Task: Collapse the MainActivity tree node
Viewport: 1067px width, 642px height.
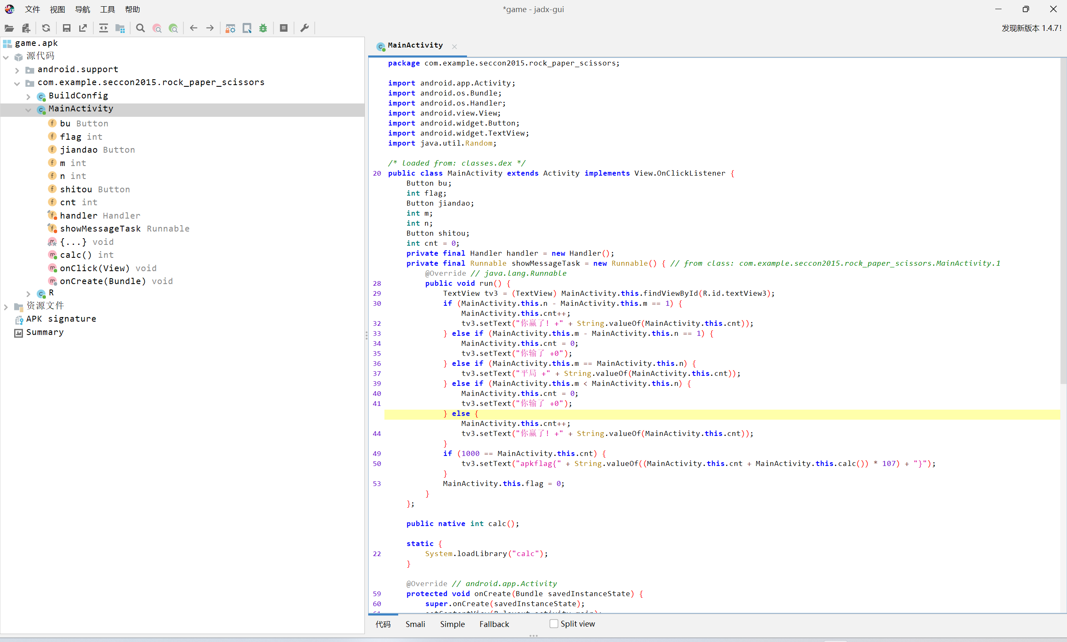Action: (x=28, y=109)
